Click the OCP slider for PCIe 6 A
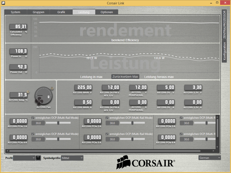The image size is (231, 173). click(x=205, y=139)
